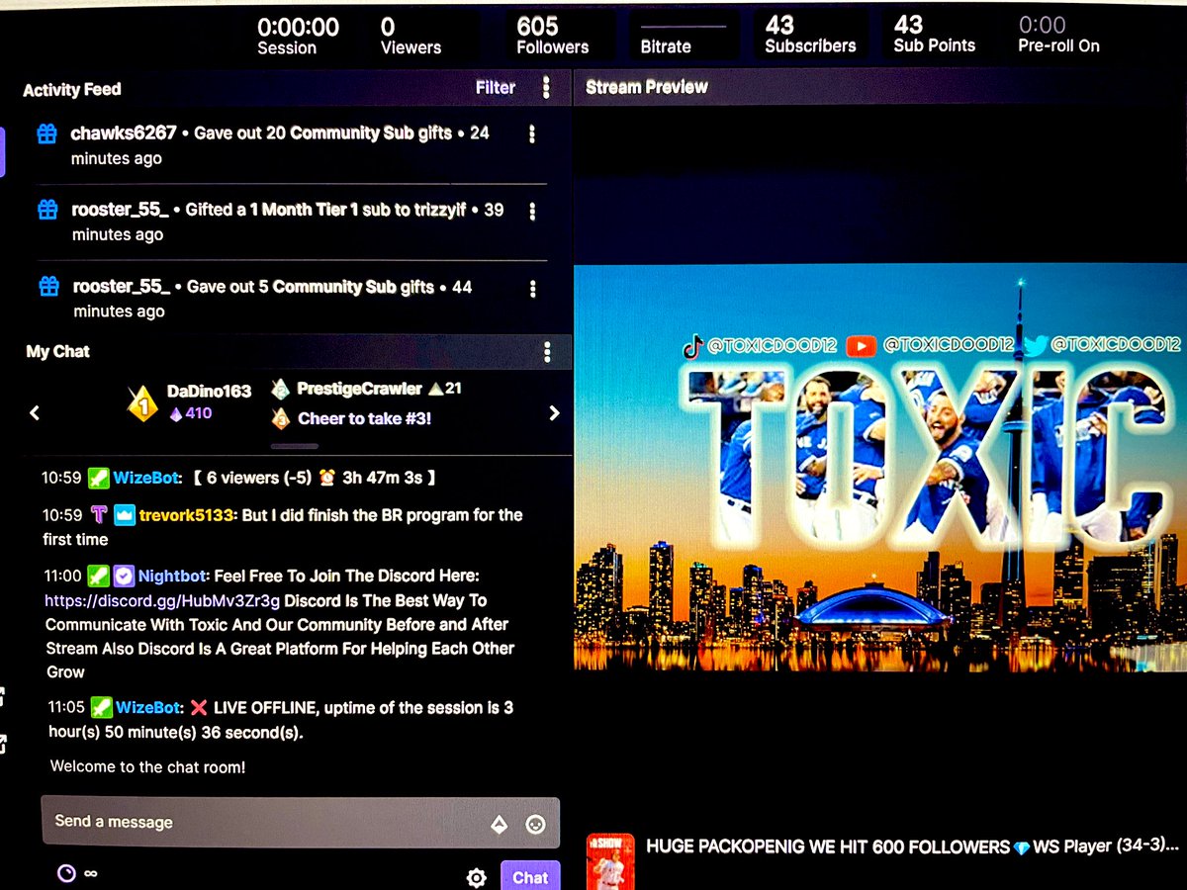
Task: Open the My Chat three-dot menu
Action: 547,351
